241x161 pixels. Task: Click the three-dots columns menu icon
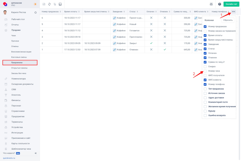point(233,11)
